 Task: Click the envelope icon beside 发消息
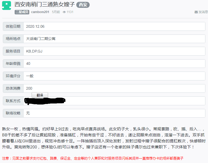point(196,12)
